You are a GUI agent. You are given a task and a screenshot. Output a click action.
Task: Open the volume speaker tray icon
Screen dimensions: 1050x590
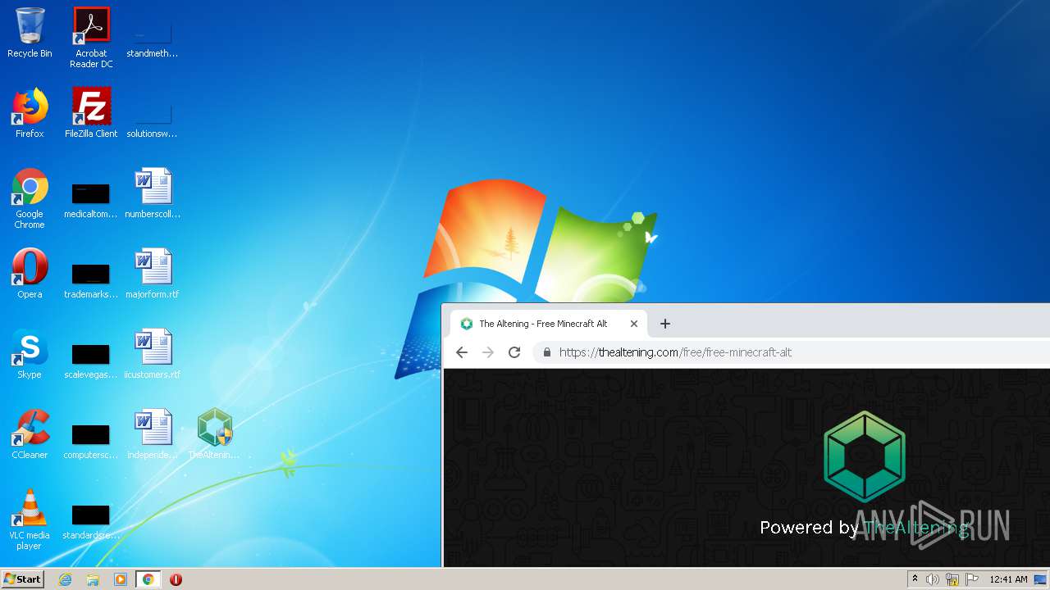[x=933, y=579]
